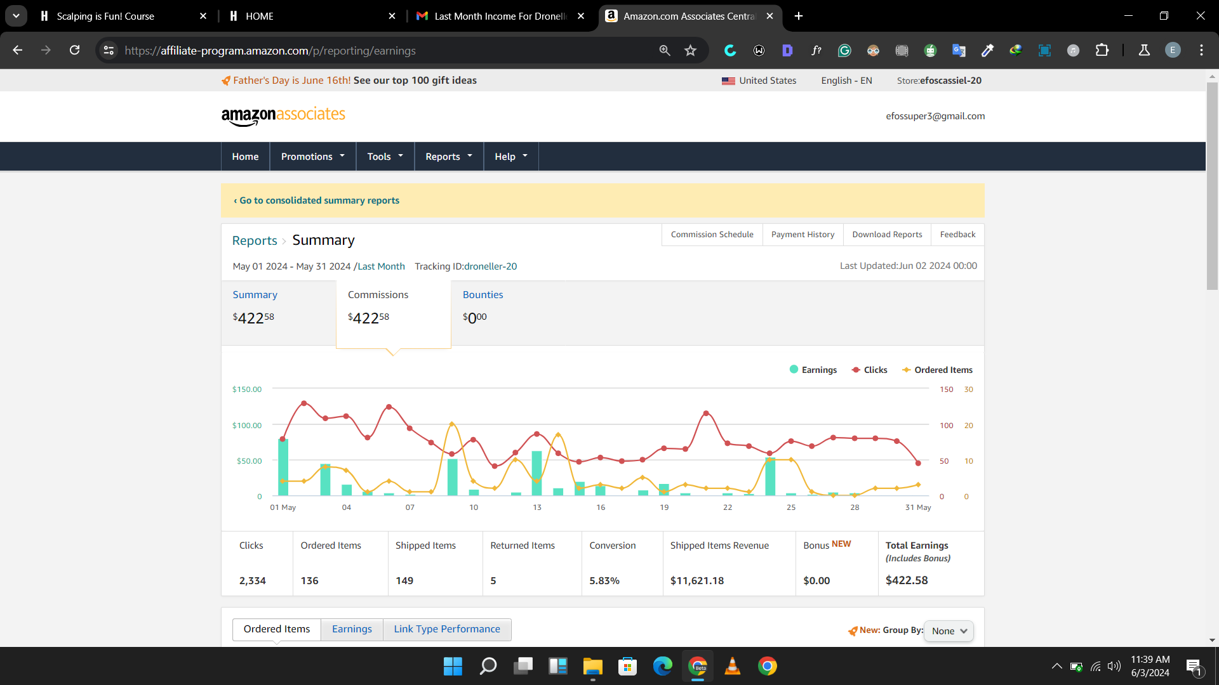
Task: Open the Extensions puzzle icon
Action: click(1102, 50)
